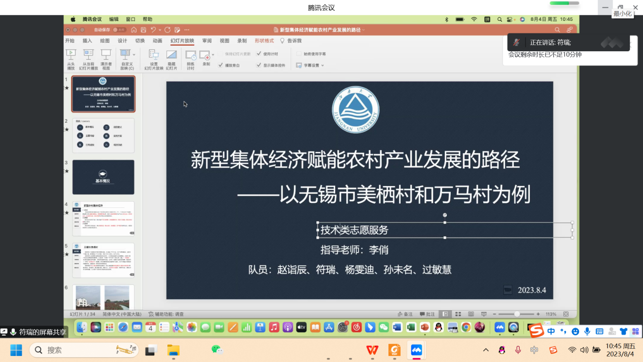Select slide 3 基本情况 thumbnail
The image size is (643, 362).
click(x=103, y=177)
